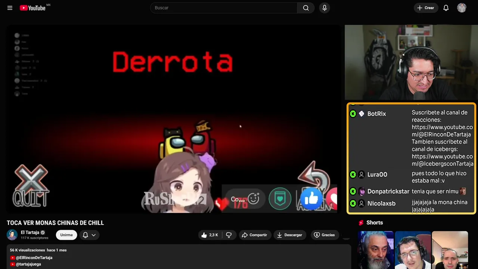The height and width of the screenshot is (269, 478).
Task: Click green Kick badge beside Nicolaxsb
Action: (x=353, y=204)
